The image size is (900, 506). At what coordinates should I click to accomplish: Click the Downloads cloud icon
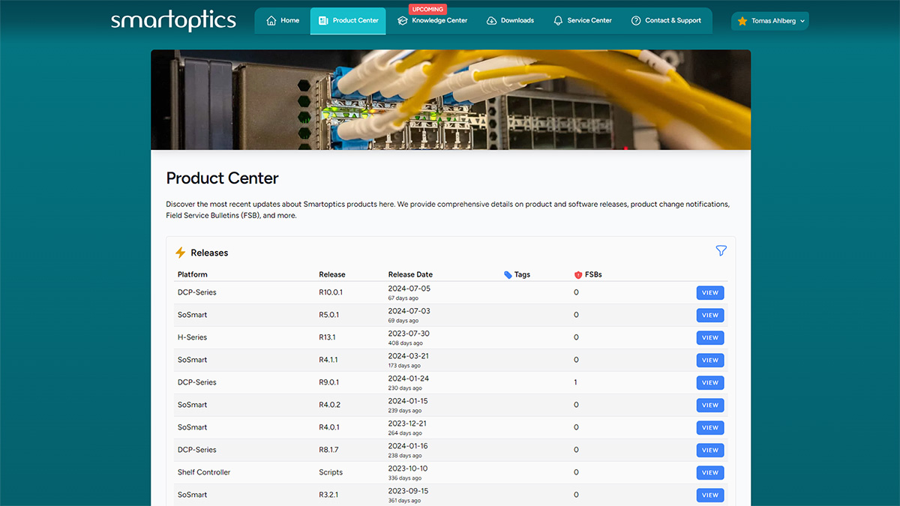click(x=492, y=20)
